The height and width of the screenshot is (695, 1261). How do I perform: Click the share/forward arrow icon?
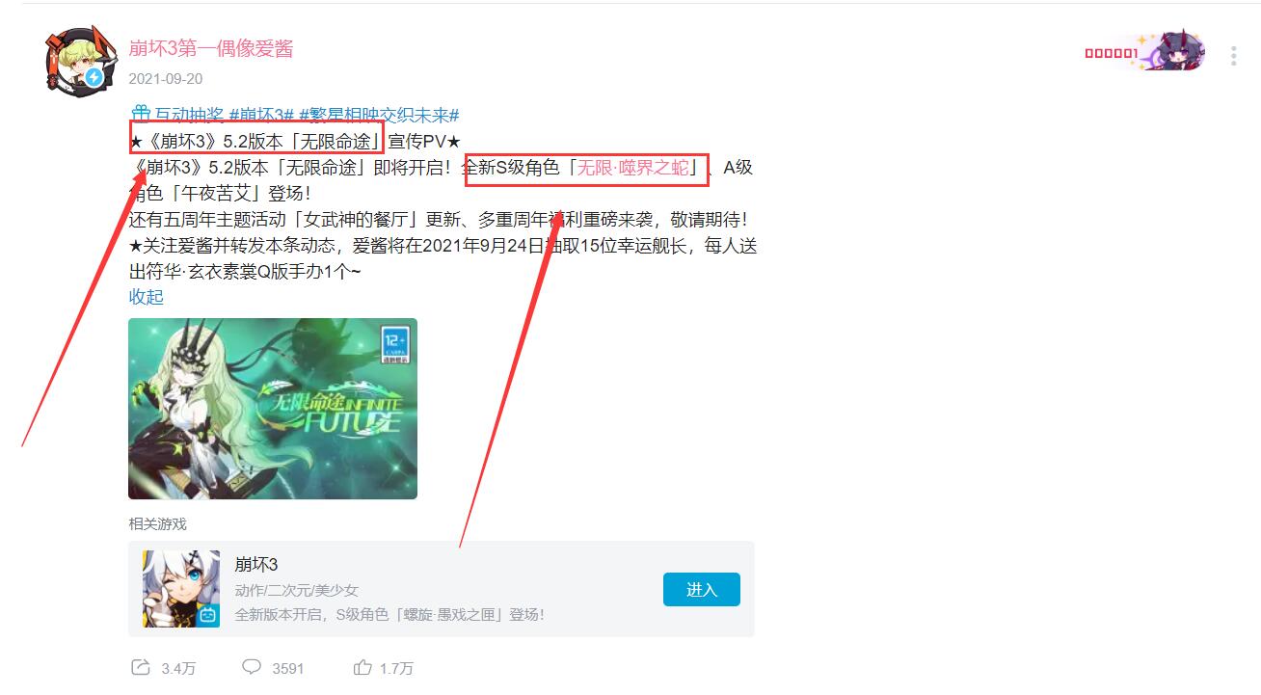[140, 667]
